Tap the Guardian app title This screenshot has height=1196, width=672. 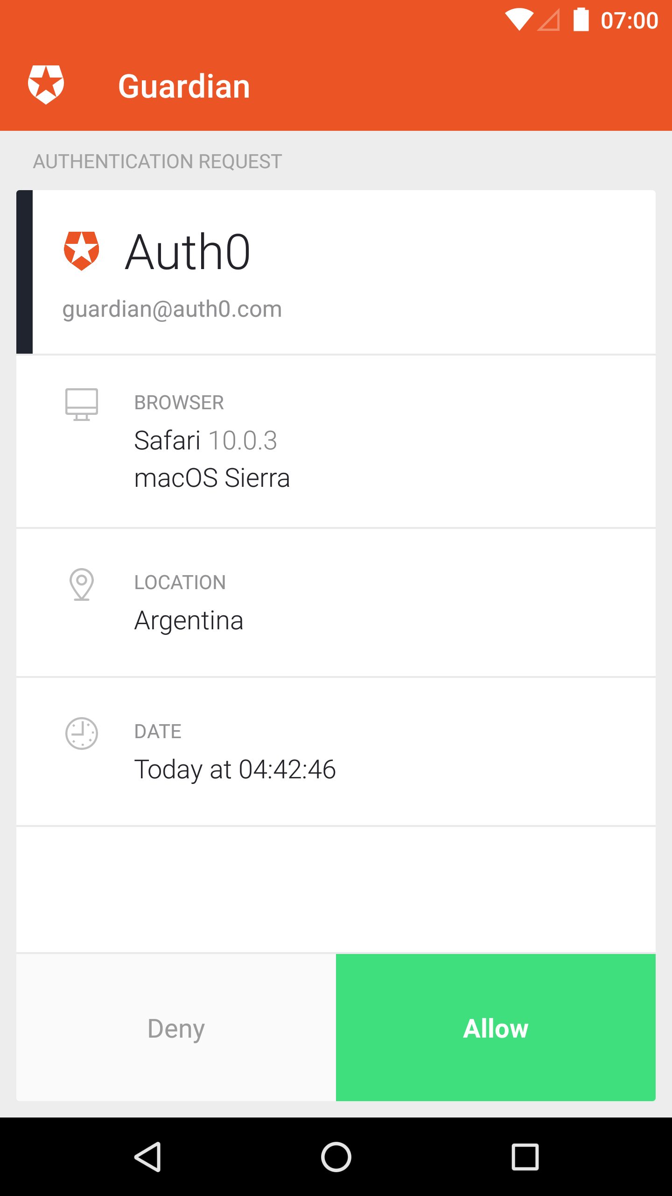tap(184, 86)
